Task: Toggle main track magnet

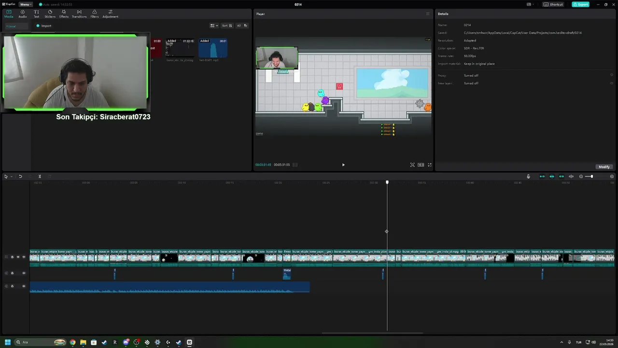Action: [x=542, y=176]
